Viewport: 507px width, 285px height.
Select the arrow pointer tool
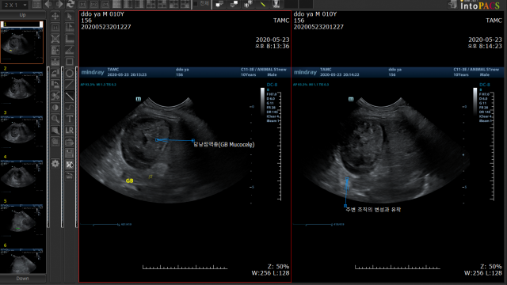pos(69,16)
